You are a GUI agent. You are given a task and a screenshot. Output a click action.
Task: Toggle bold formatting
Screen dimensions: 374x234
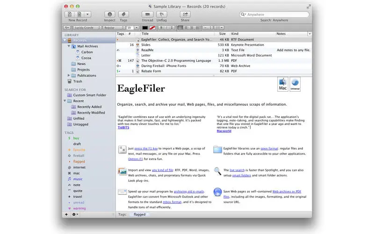pos(161,28)
